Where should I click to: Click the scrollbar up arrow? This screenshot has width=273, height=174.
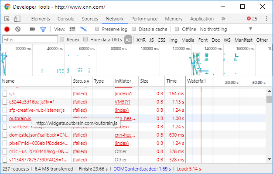pos(269,91)
